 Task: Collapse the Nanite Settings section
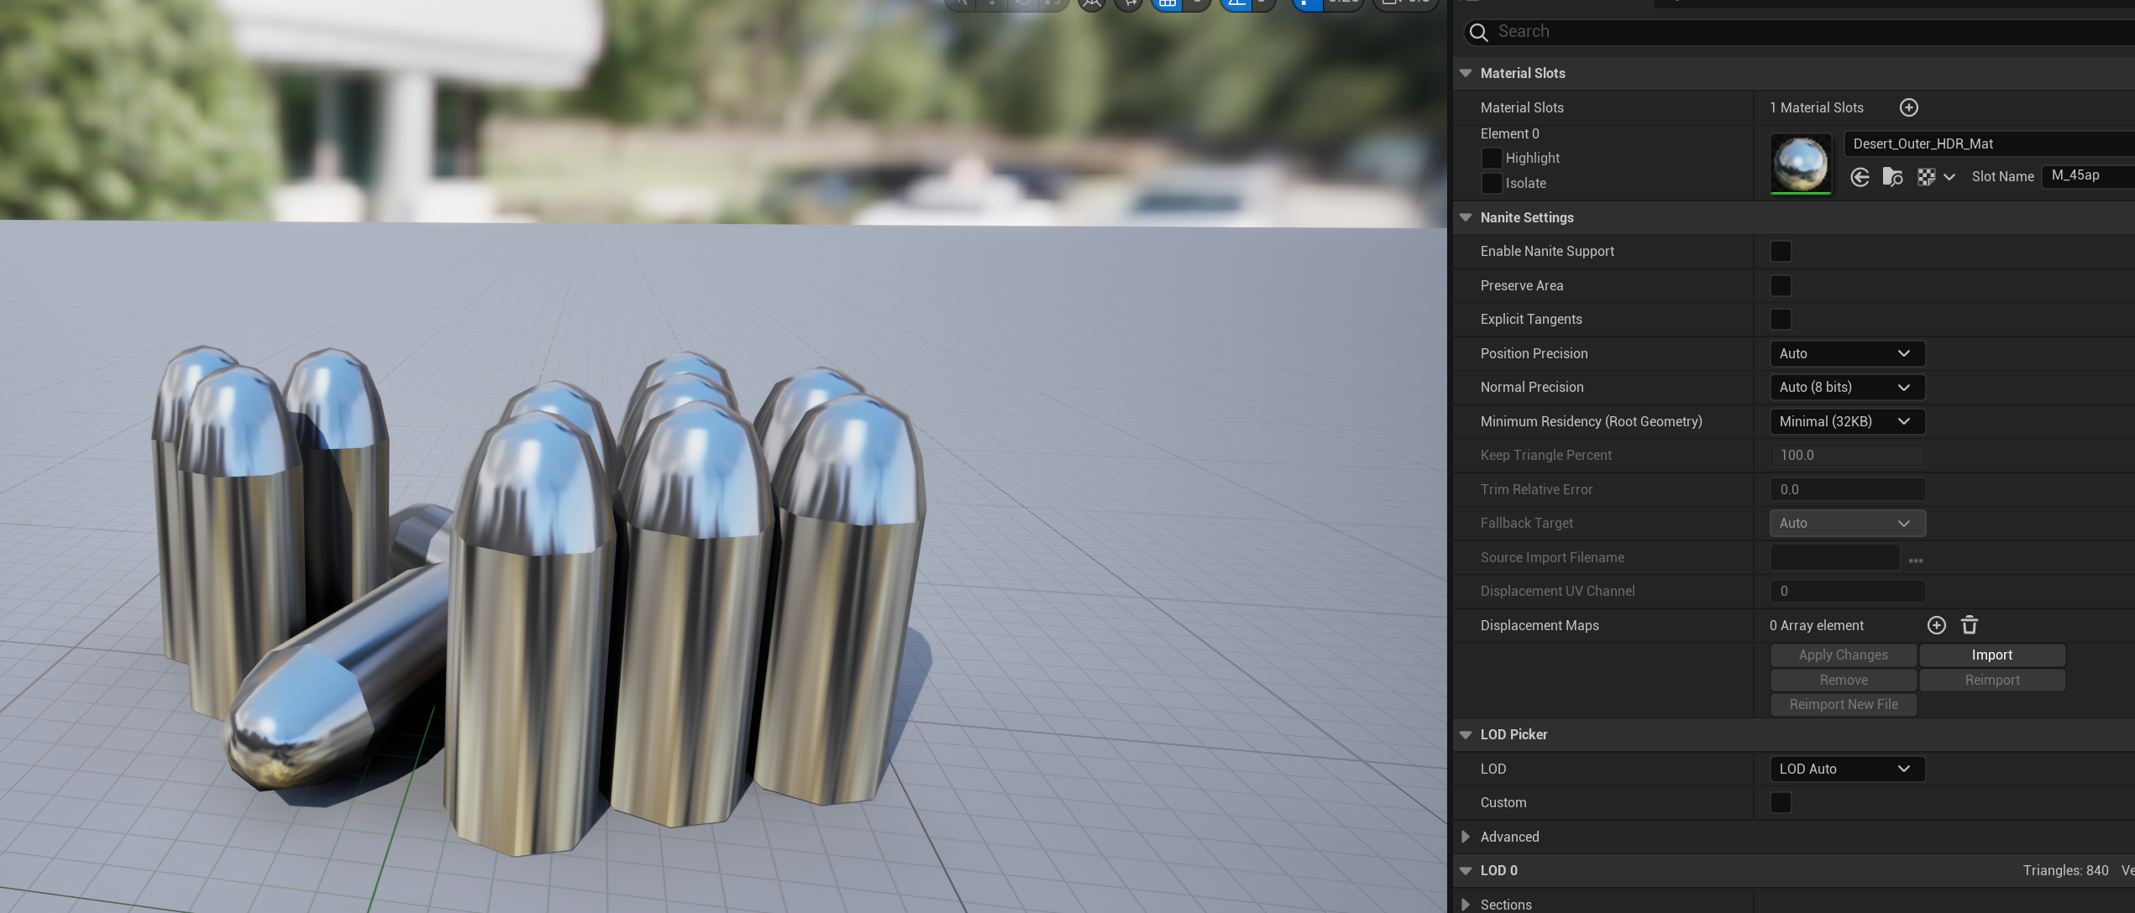pos(1466,217)
